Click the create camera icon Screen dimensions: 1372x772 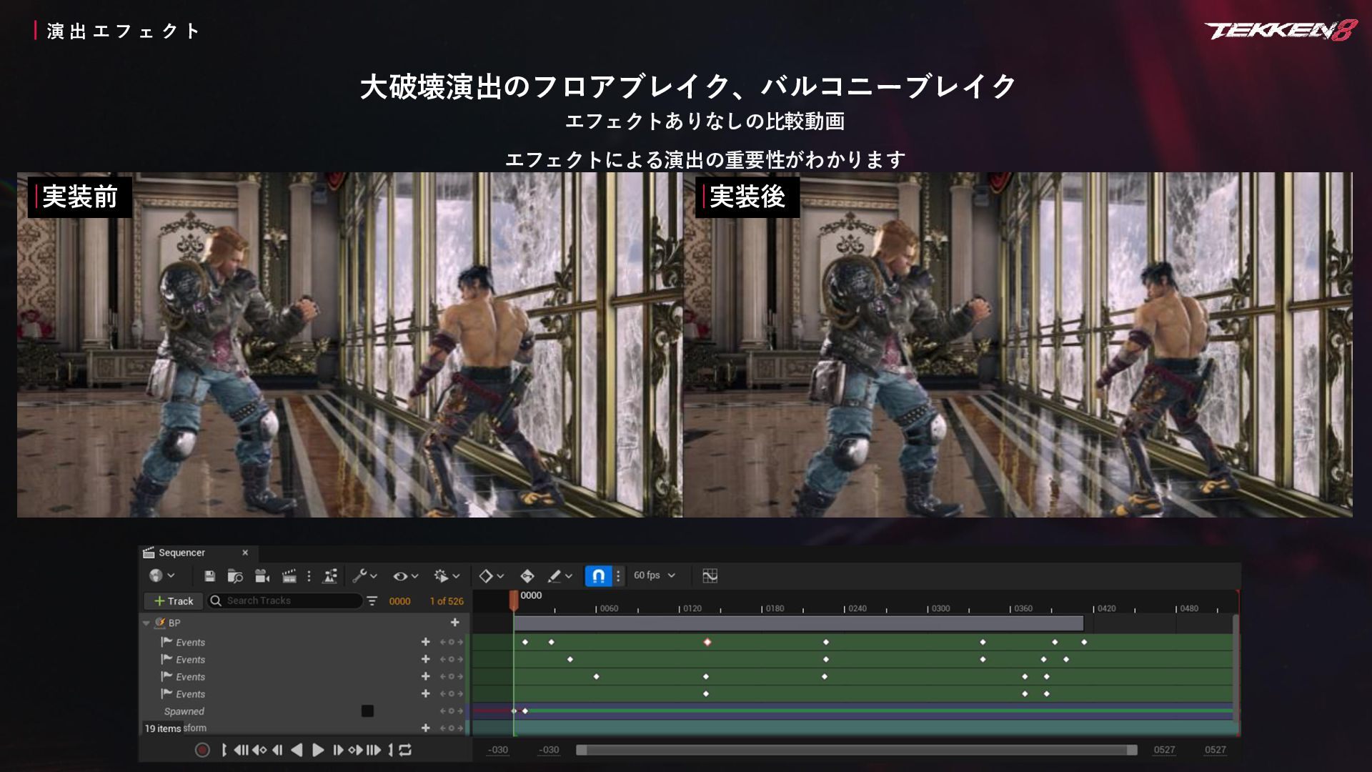point(262,576)
